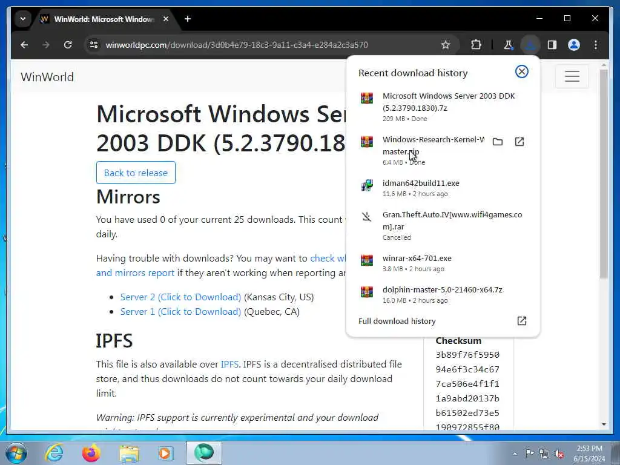Open dolphin-master-5.0-21460-x64.7z entry
620x465 pixels.
443,295
